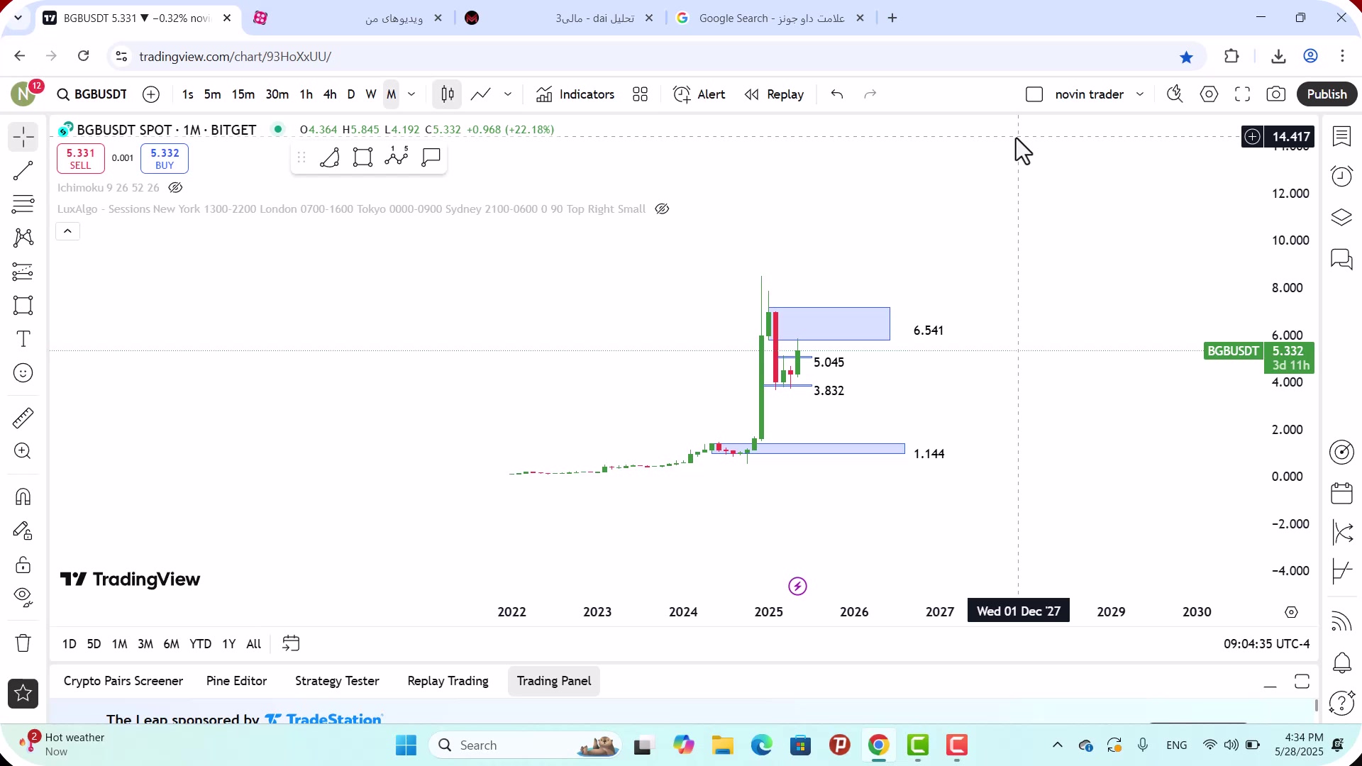Open the symbol search BGBUSDT
This screenshot has height=766, width=1362.
(x=92, y=94)
